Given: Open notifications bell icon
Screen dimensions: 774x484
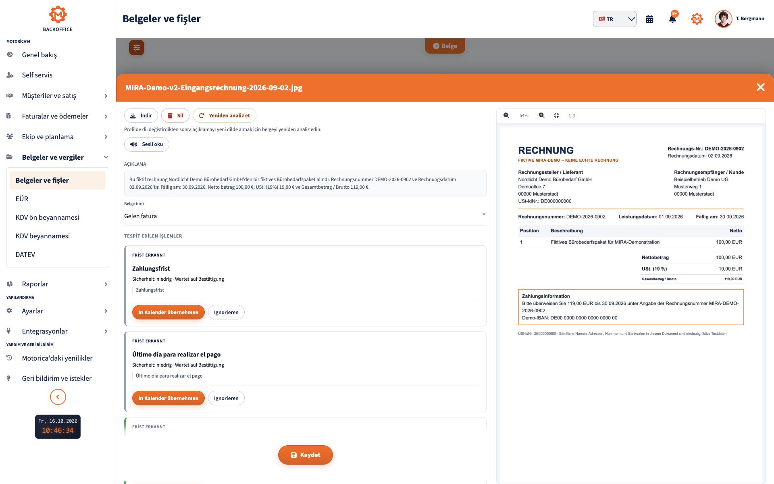Looking at the screenshot, I should 672,19.
